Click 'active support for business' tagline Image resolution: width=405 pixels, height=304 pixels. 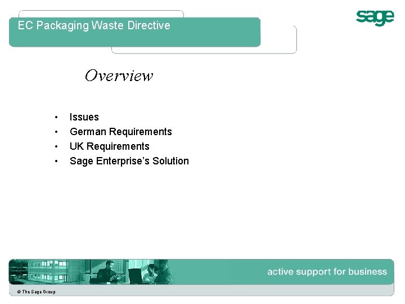[x=327, y=272]
